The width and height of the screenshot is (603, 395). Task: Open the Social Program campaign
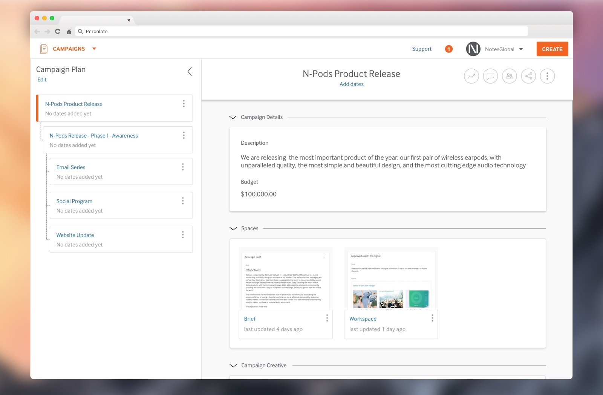(74, 201)
